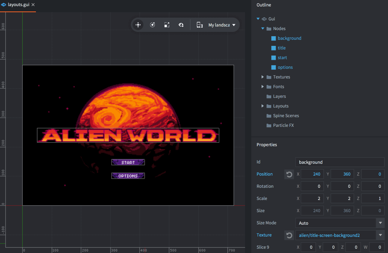
Task: Open the Texture selection dropdown
Action: (380, 235)
